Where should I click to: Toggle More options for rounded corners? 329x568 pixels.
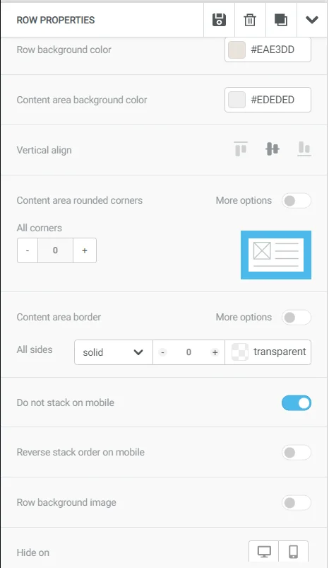(297, 201)
